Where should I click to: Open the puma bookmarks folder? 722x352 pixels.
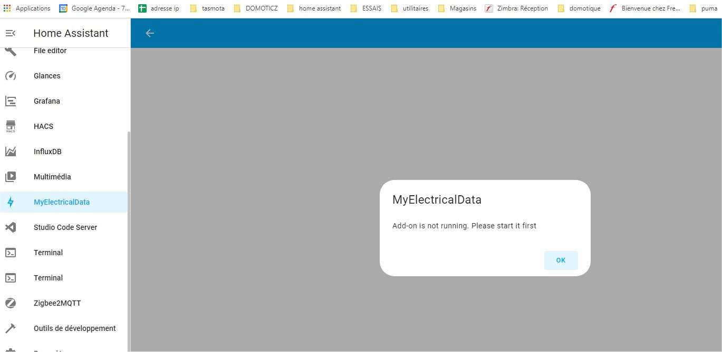coord(704,8)
